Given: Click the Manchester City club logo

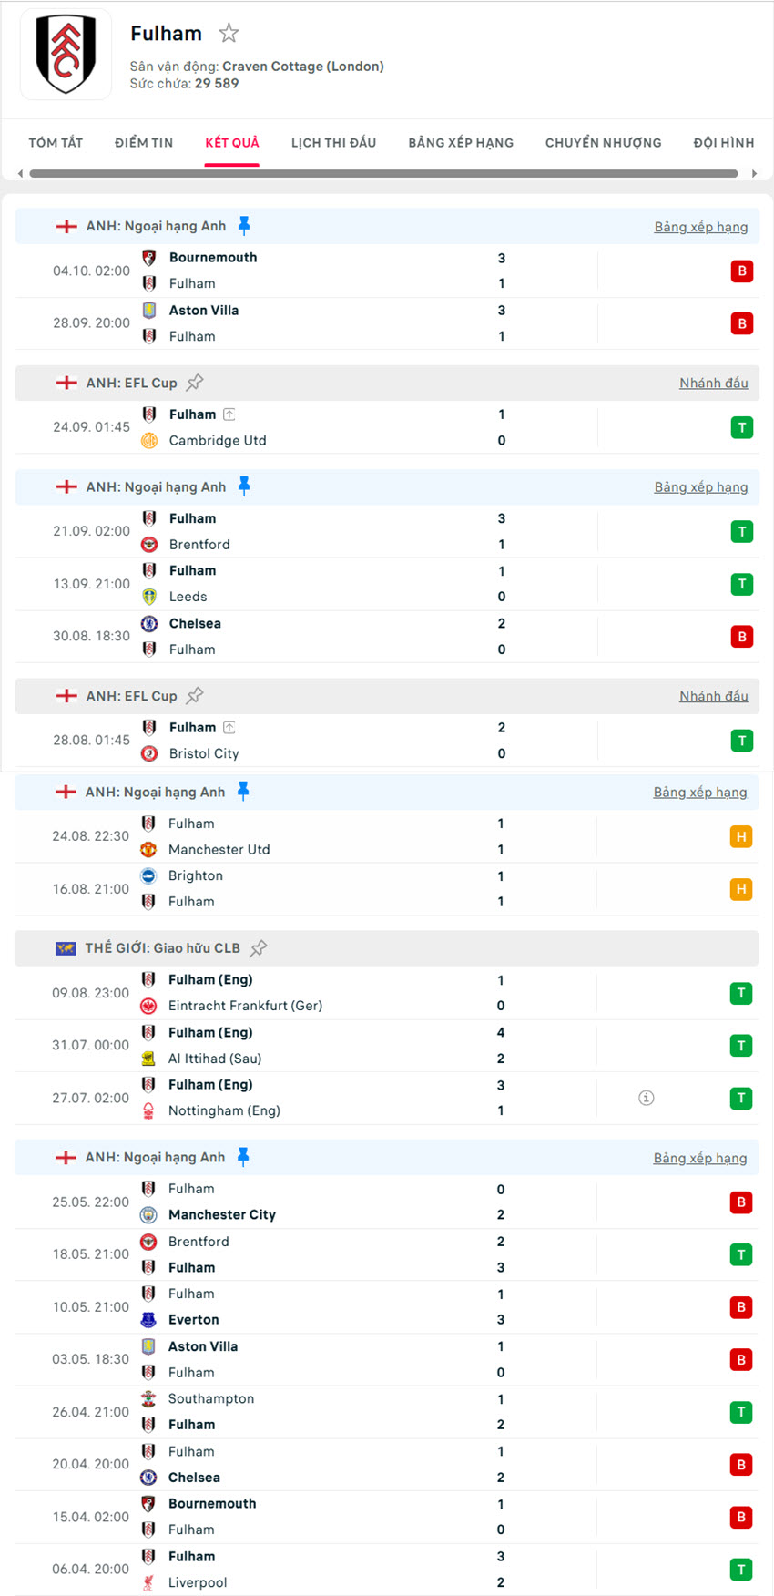Looking at the screenshot, I should click(x=148, y=1214).
